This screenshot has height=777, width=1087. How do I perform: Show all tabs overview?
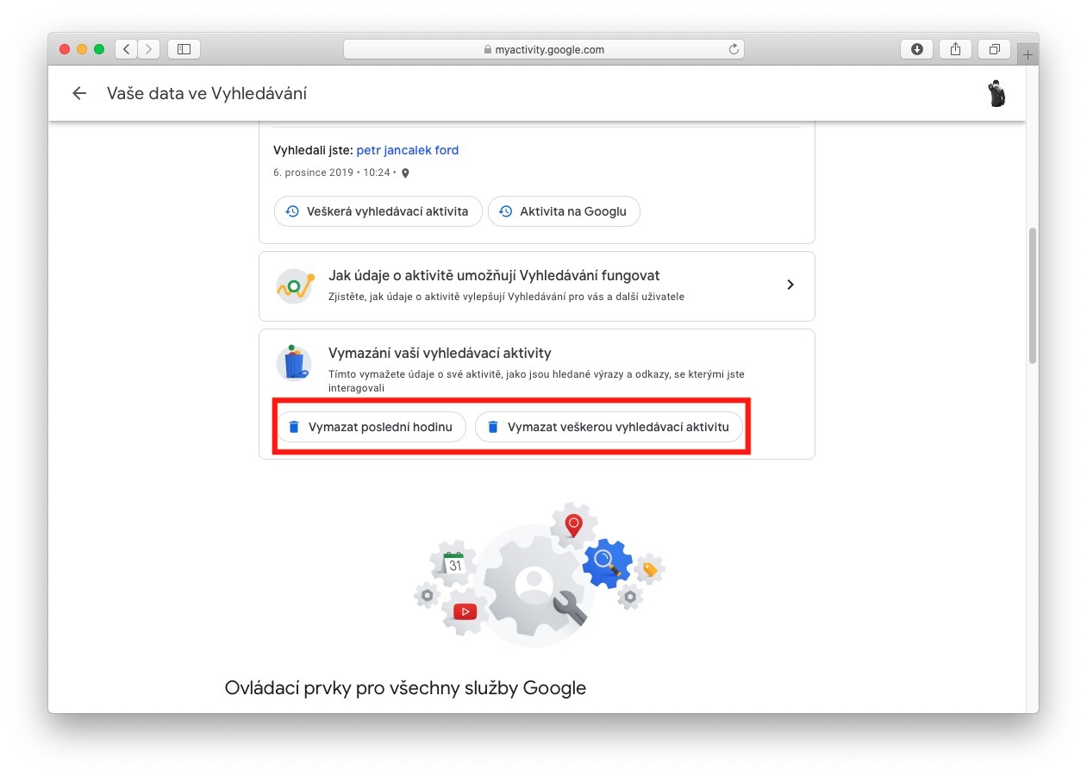pyautogui.click(x=994, y=49)
